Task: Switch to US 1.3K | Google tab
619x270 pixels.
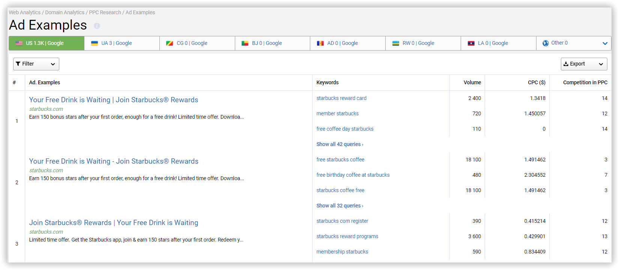Action: pyautogui.click(x=47, y=43)
